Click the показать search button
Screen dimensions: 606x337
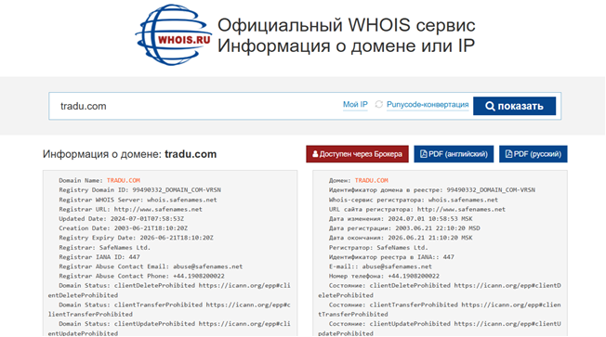coord(514,106)
